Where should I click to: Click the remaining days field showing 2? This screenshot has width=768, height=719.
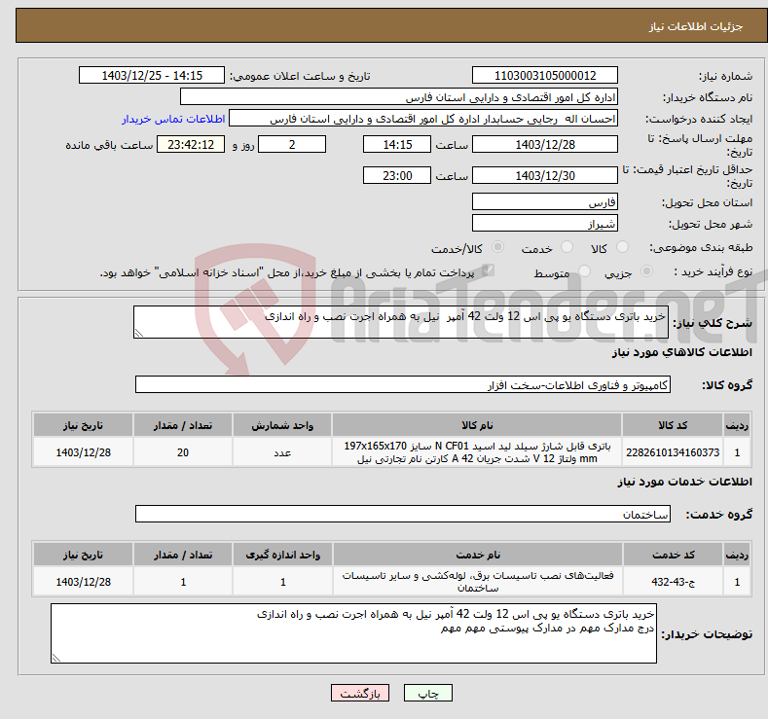pos(292,144)
